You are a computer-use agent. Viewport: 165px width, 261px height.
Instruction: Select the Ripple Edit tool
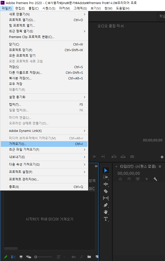point(106,184)
